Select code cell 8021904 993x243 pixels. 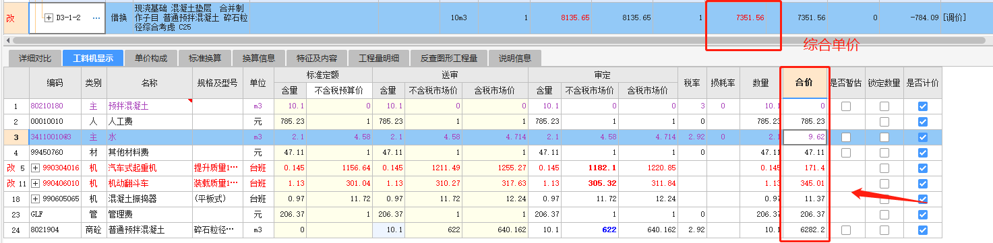(x=55, y=230)
